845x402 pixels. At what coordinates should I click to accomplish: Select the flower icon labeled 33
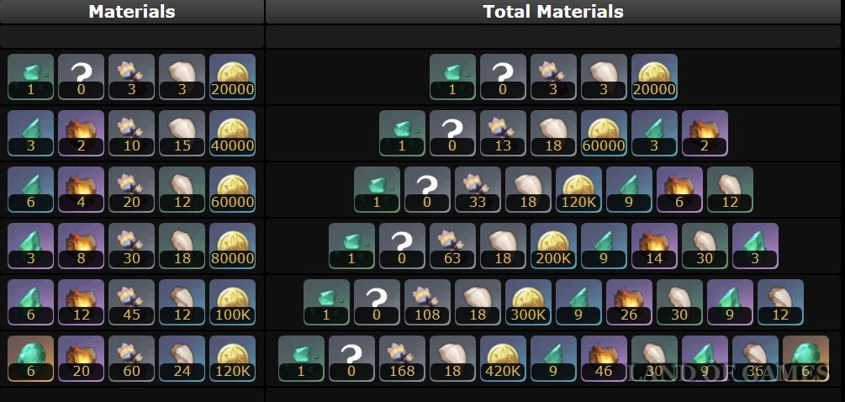pyautogui.click(x=478, y=189)
